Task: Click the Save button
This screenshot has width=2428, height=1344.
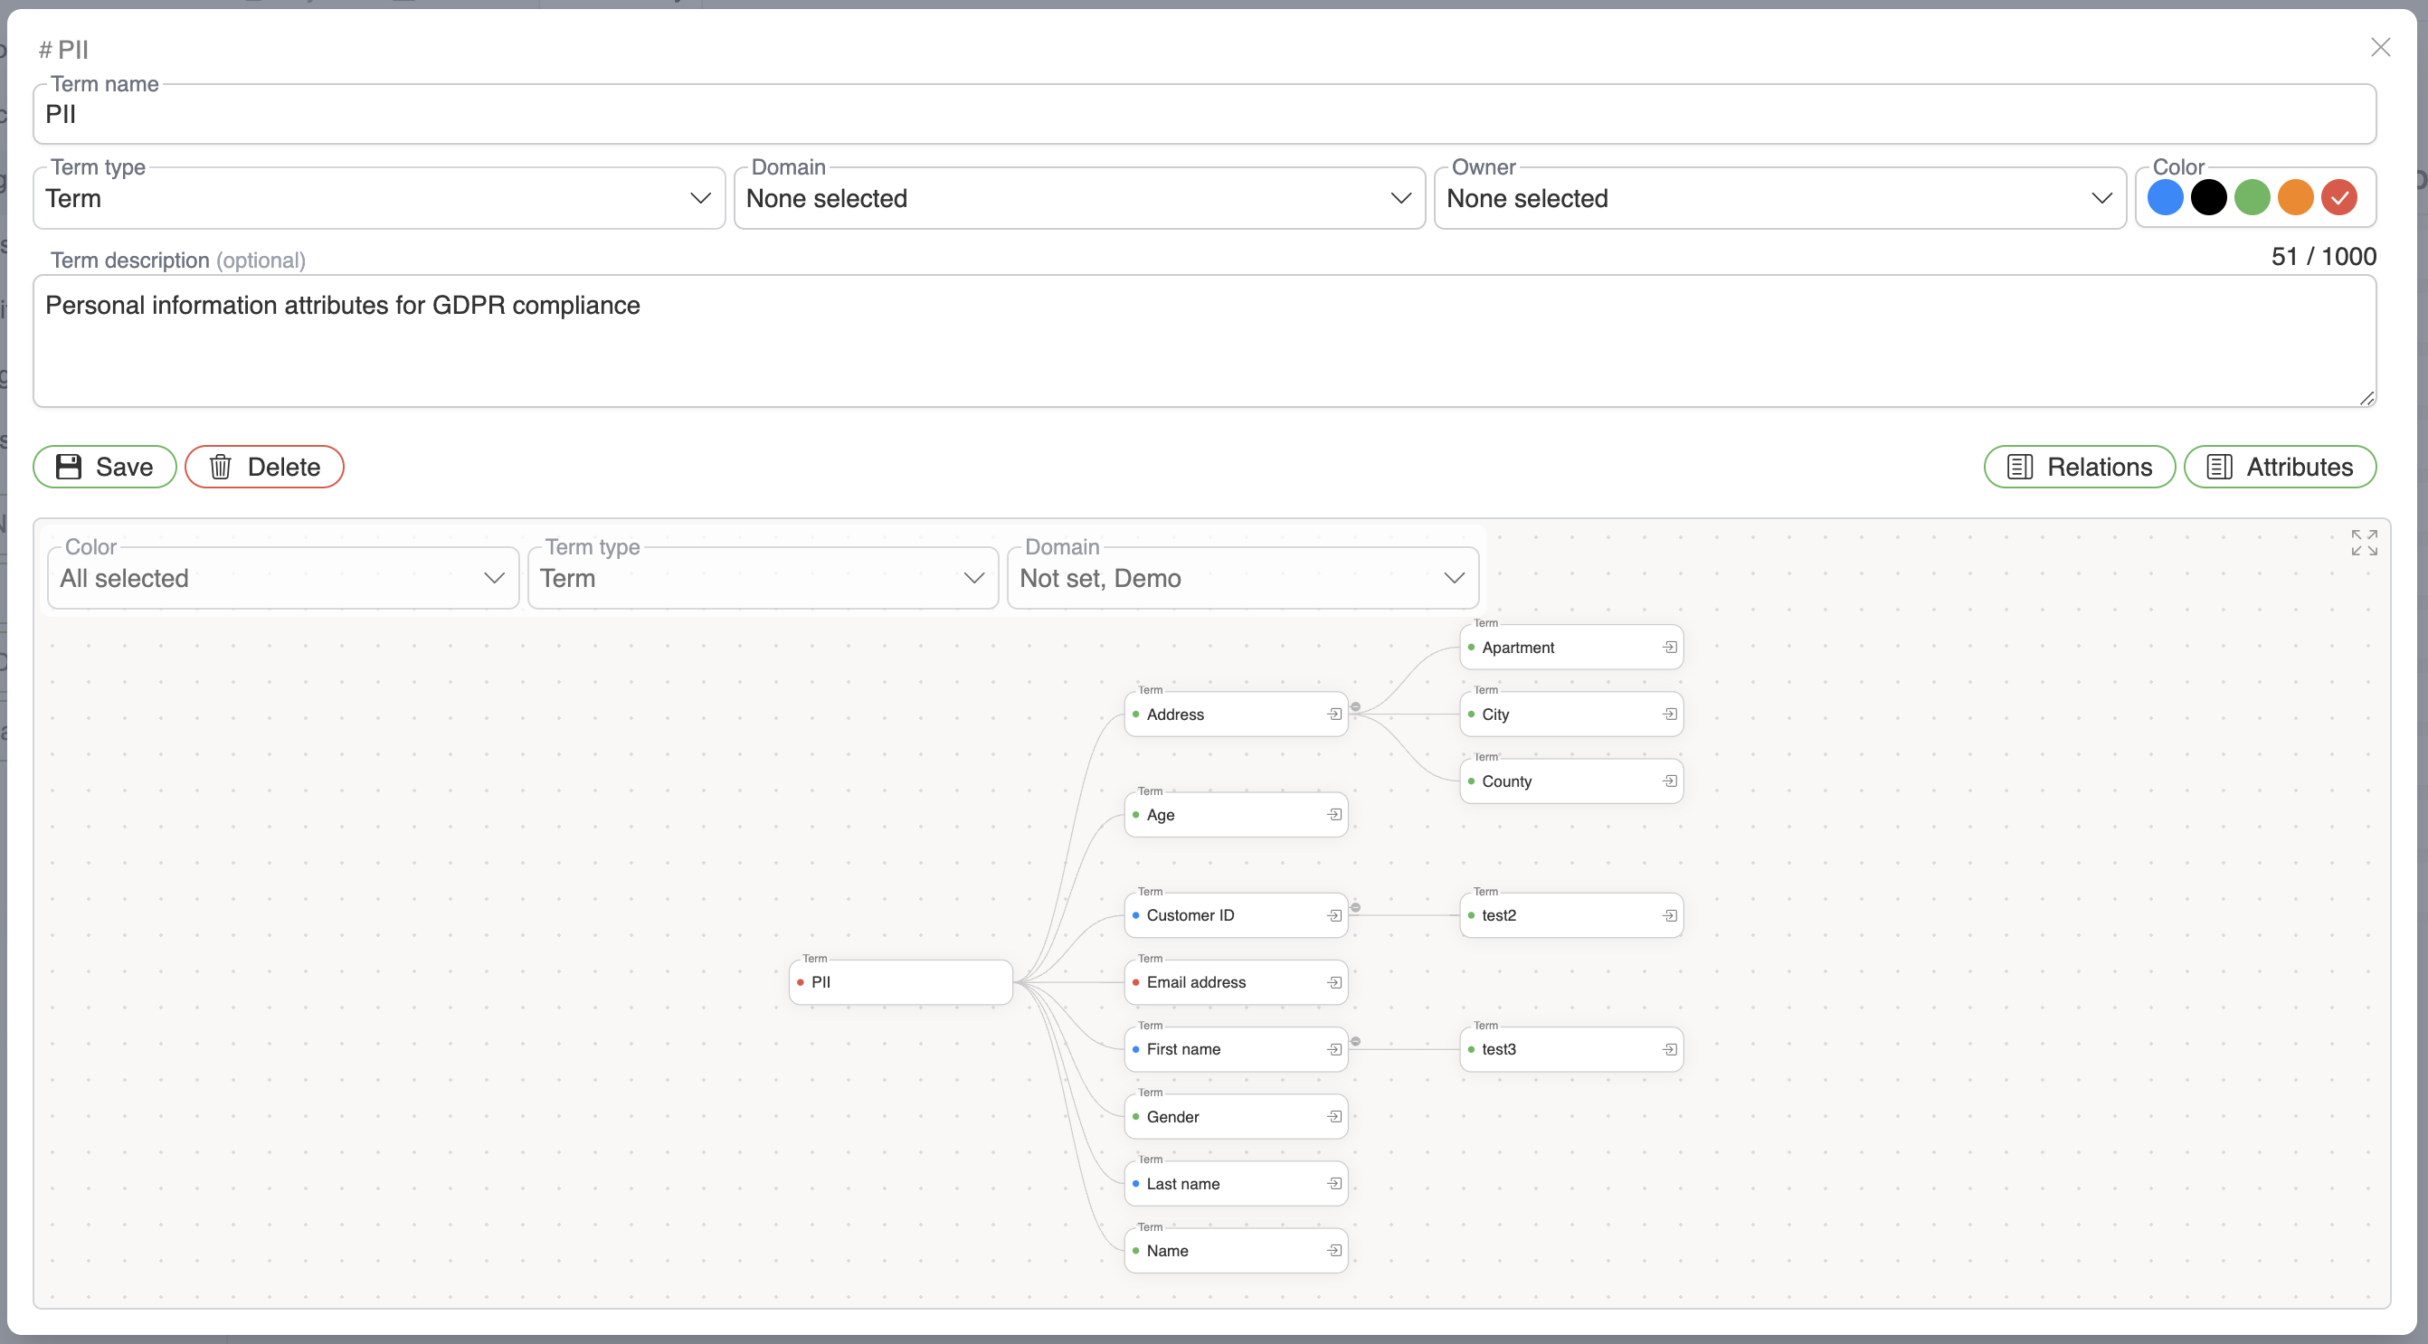Action: tap(104, 465)
